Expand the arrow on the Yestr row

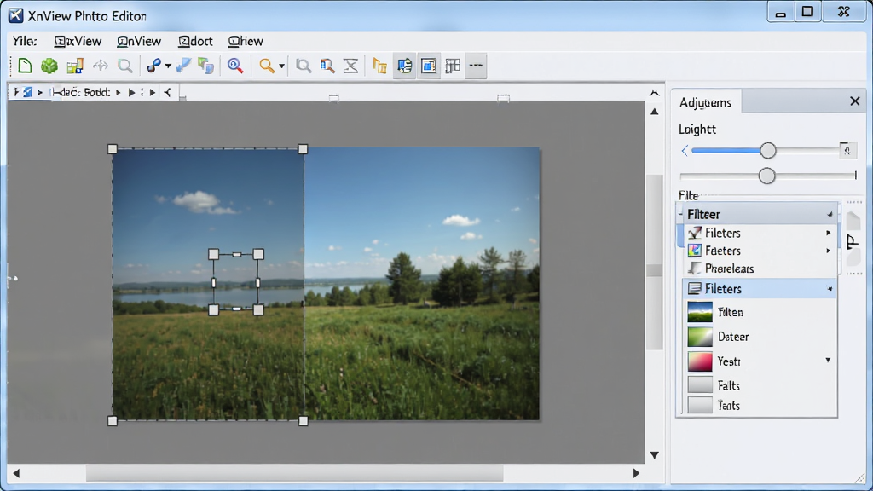tap(828, 361)
